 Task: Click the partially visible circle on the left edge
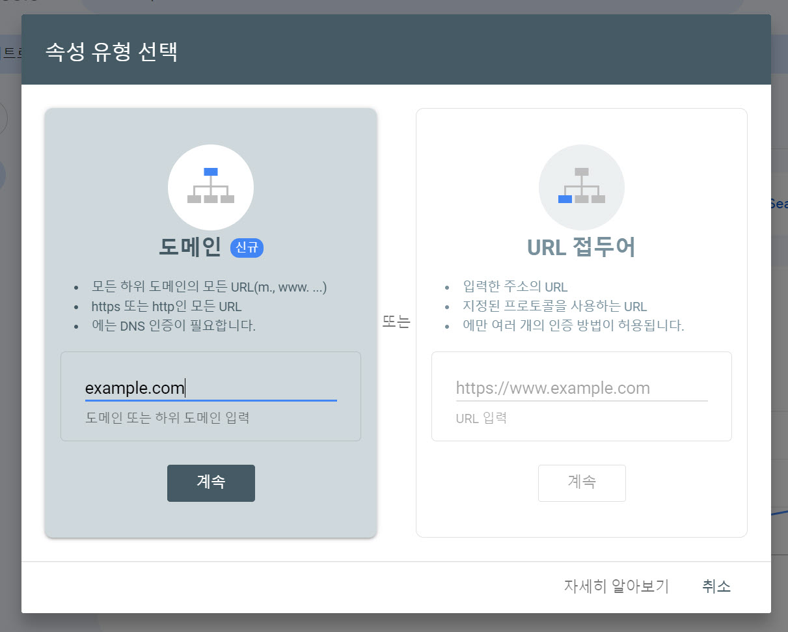point(3,118)
